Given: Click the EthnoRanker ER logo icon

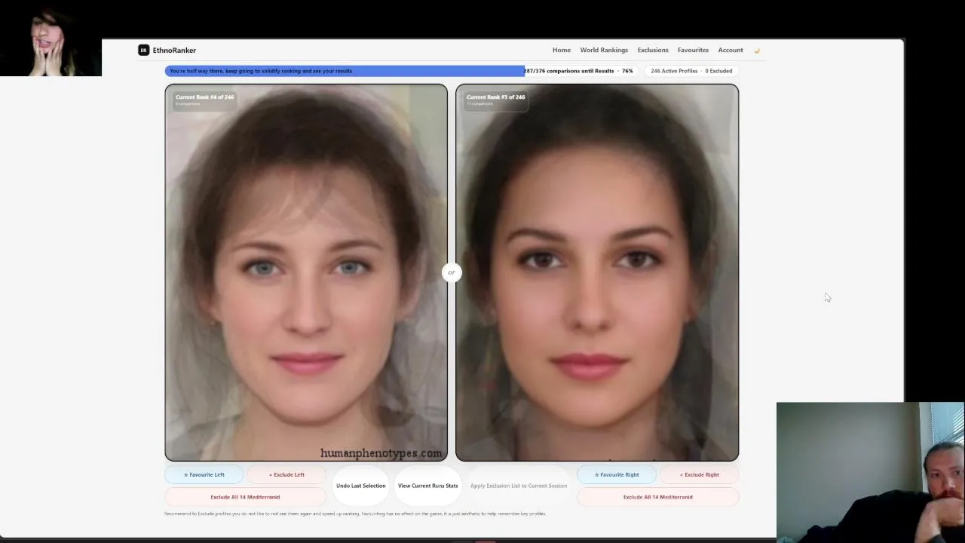Looking at the screenshot, I should [143, 50].
